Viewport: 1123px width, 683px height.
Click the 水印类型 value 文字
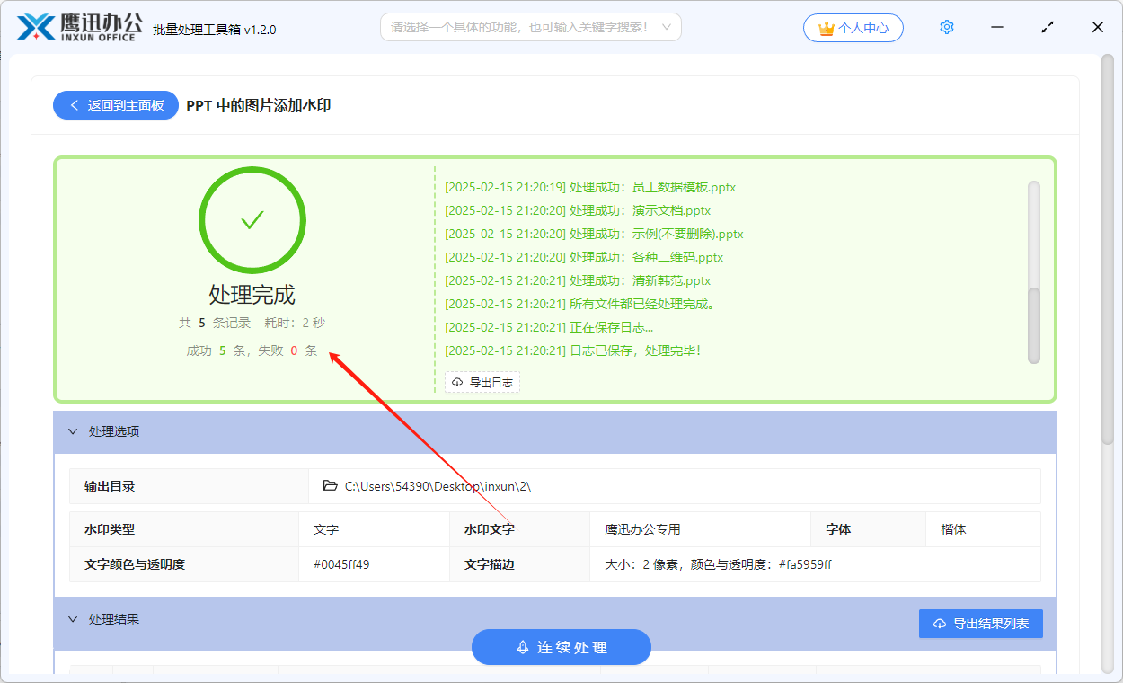pos(326,530)
